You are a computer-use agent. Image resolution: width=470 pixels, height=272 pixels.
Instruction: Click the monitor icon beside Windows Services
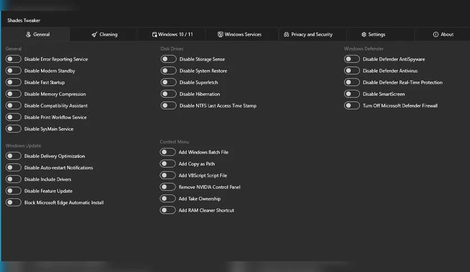coord(220,34)
